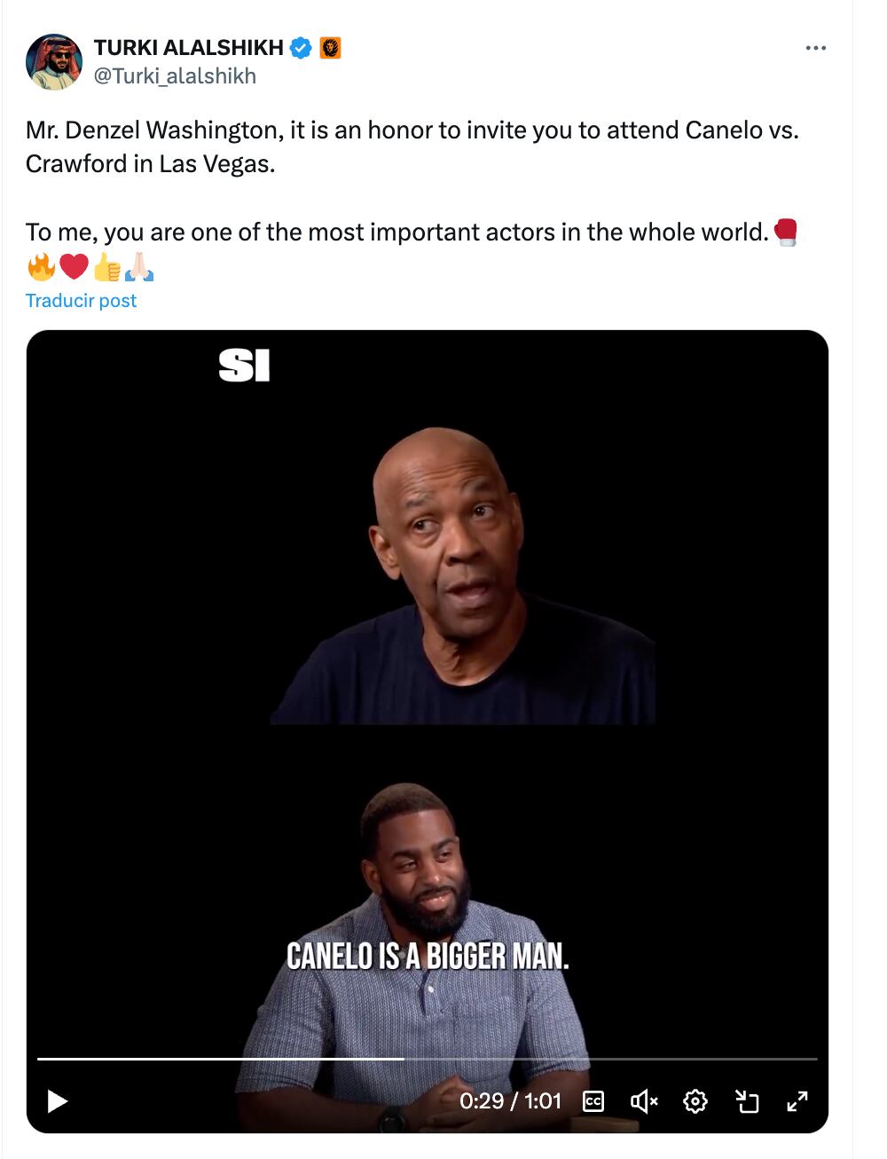Click the blue verified badge
The image size is (887, 1159).
coord(302,48)
